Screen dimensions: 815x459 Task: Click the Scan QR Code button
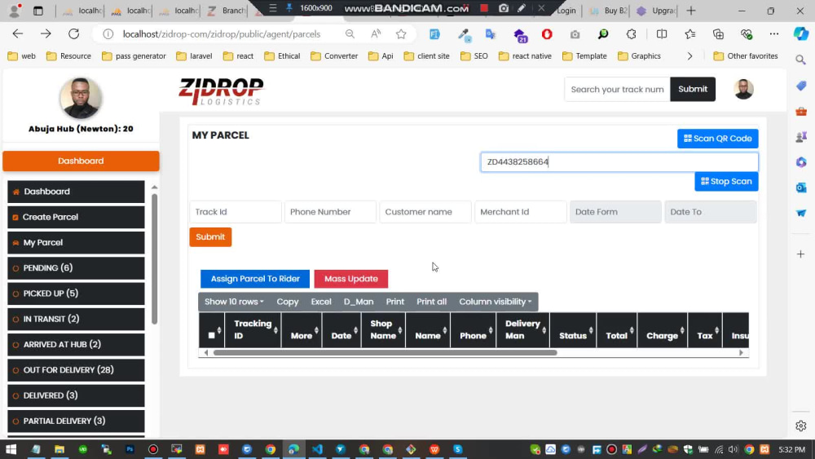(x=717, y=139)
